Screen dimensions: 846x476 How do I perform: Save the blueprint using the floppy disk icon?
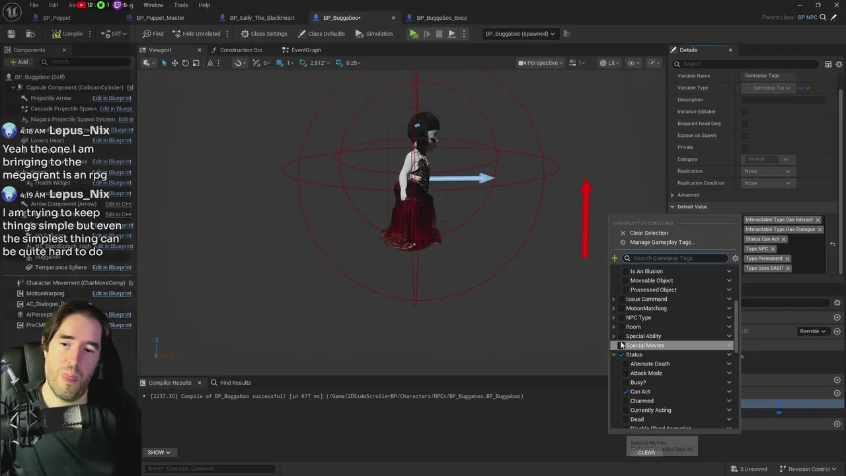[11, 34]
